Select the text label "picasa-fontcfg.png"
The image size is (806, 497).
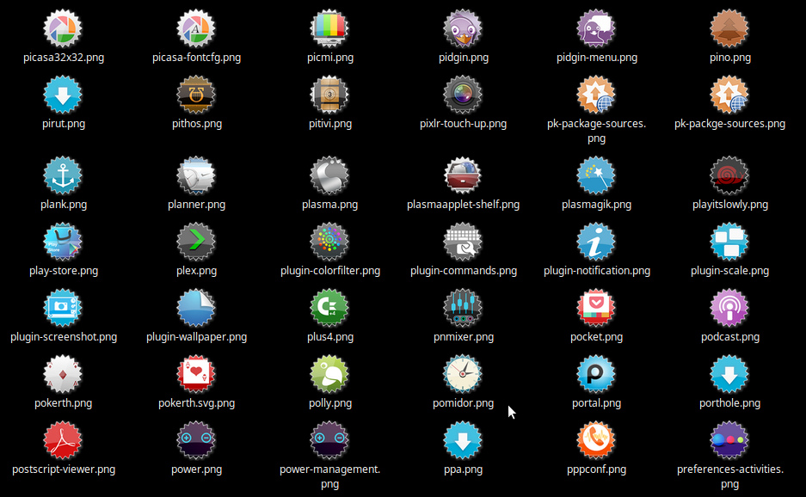[x=196, y=58]
